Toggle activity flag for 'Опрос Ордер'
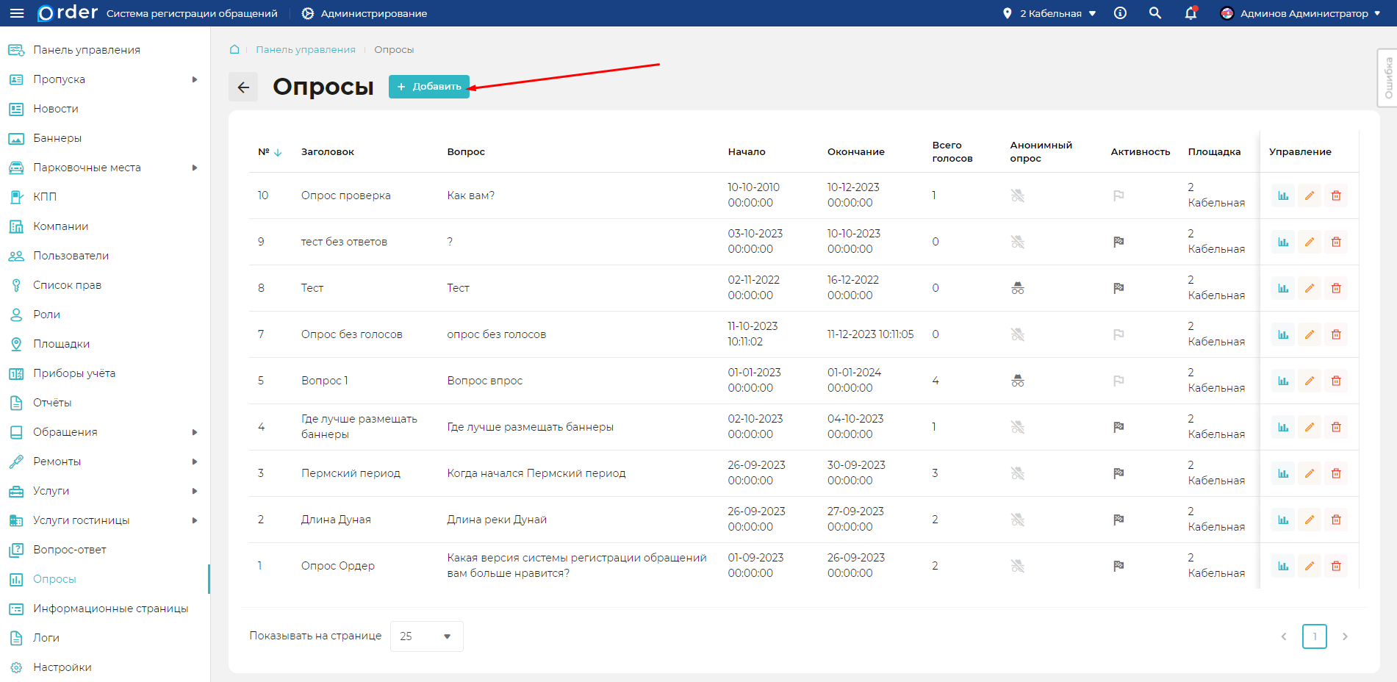This screenshot has width=1397, height=682. point(1118,566)
